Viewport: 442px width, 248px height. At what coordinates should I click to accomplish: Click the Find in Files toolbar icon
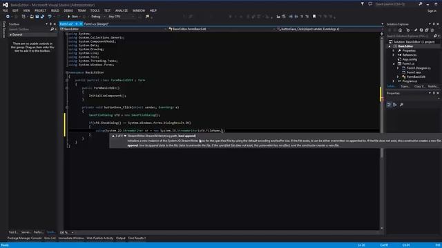pyautogui.click(x=147, y=17)
